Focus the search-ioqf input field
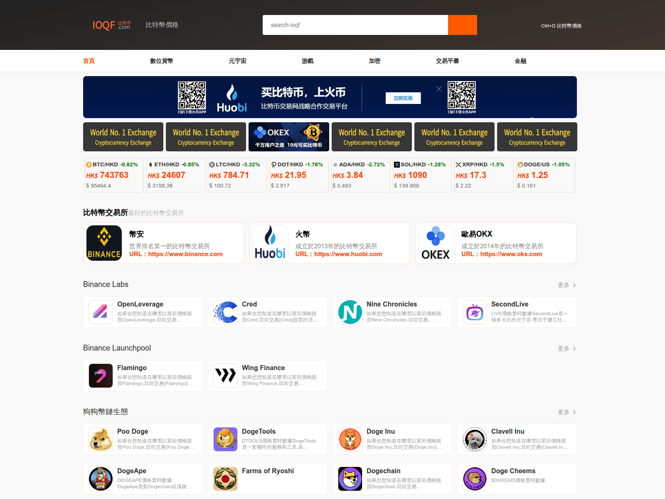The image size is (665, 499). pyautogui.click(x=355, y=25)
